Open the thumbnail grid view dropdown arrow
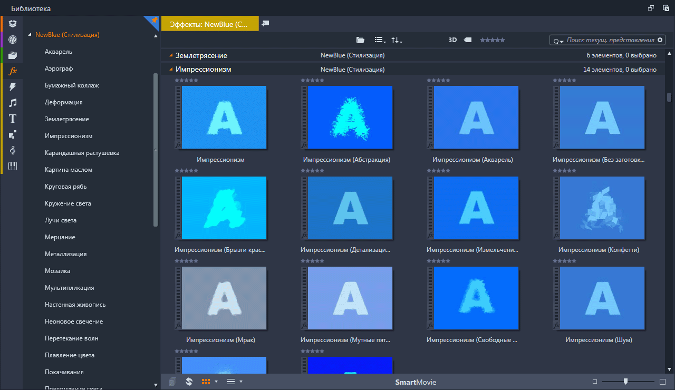675x390 pixels. click(216, 382)
